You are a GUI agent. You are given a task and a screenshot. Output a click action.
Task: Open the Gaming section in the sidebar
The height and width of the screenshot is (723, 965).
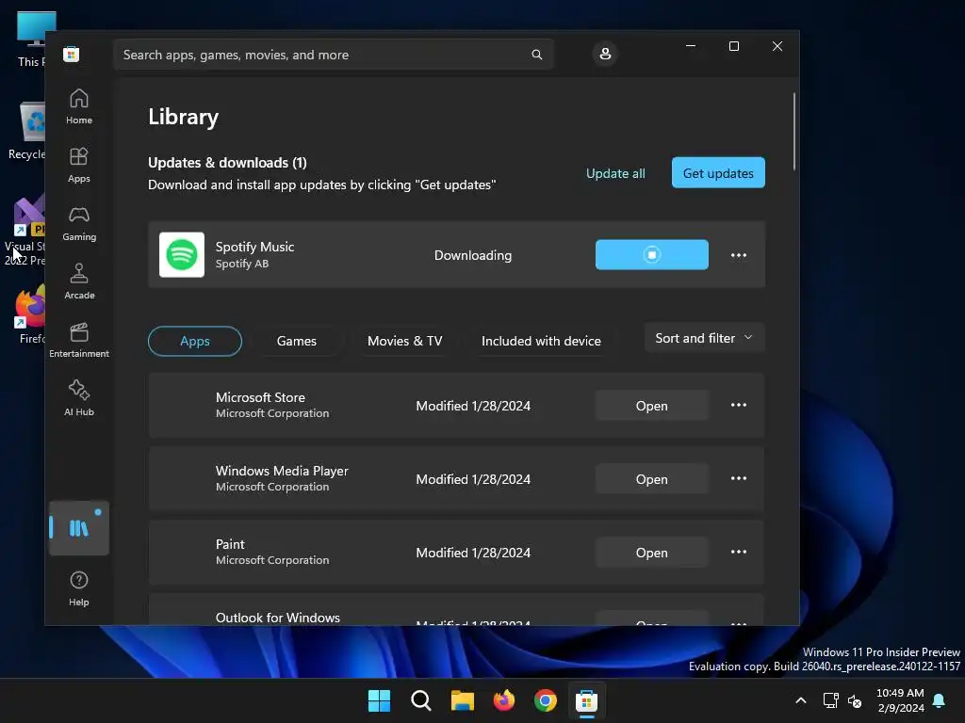point(79,223)
